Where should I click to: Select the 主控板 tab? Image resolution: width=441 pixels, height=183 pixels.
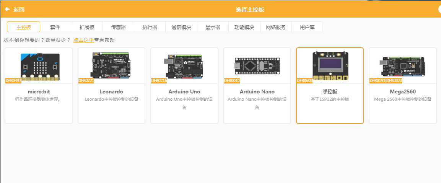click(x=24, y=27)
